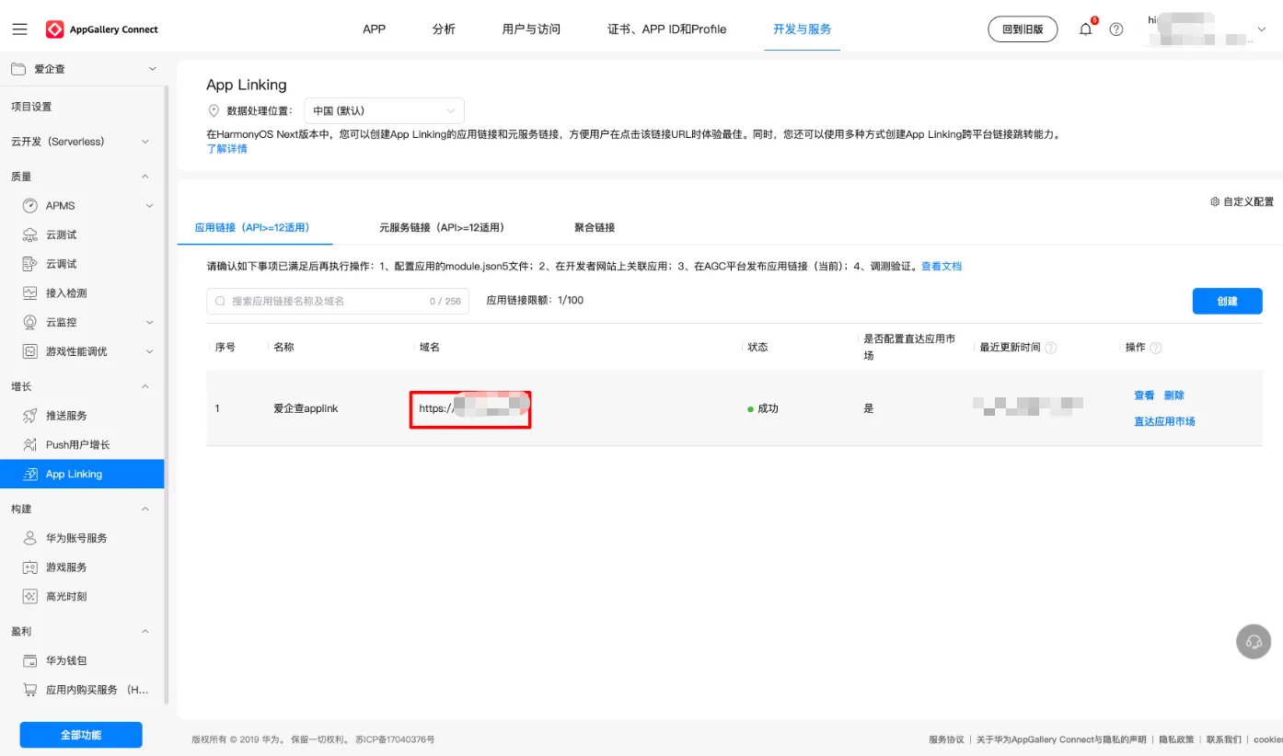This screenshot has height=756, width=1283.
Task: Click the sidebar vertical scrollbar
Action: click(167, 395)
